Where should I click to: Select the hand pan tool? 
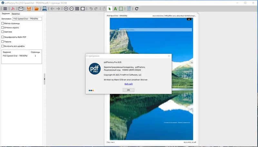click(104, 9)
